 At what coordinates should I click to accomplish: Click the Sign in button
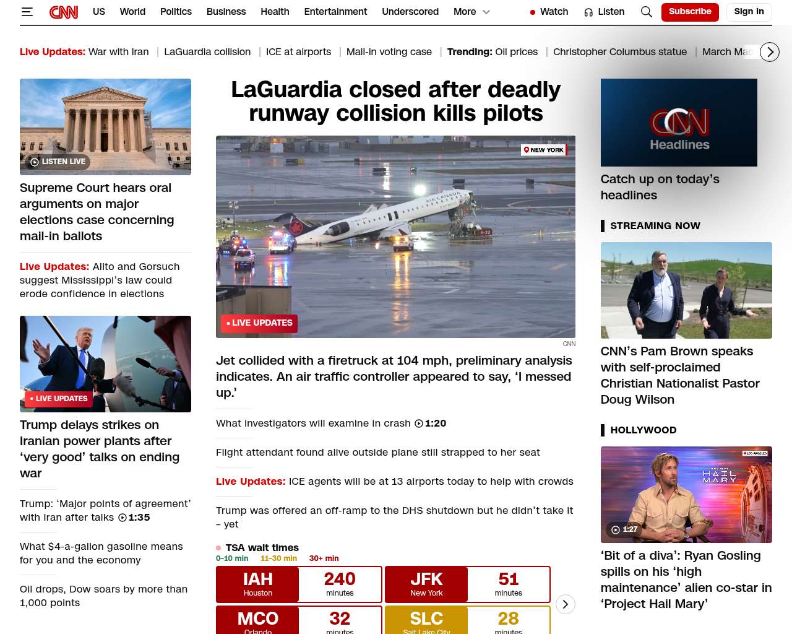coord(749,12)
